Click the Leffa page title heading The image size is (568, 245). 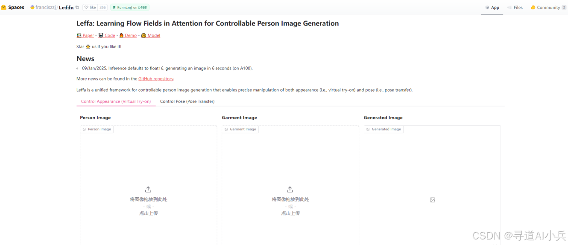pyautogui.click(x=208, y=23)
